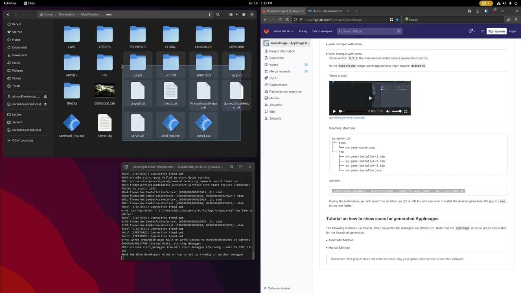Viewport: 521px width, 293px height.
Task: Open the Pricing menu link
Action: pos(303,31)
